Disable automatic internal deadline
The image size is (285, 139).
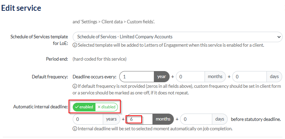pos(107,107)
